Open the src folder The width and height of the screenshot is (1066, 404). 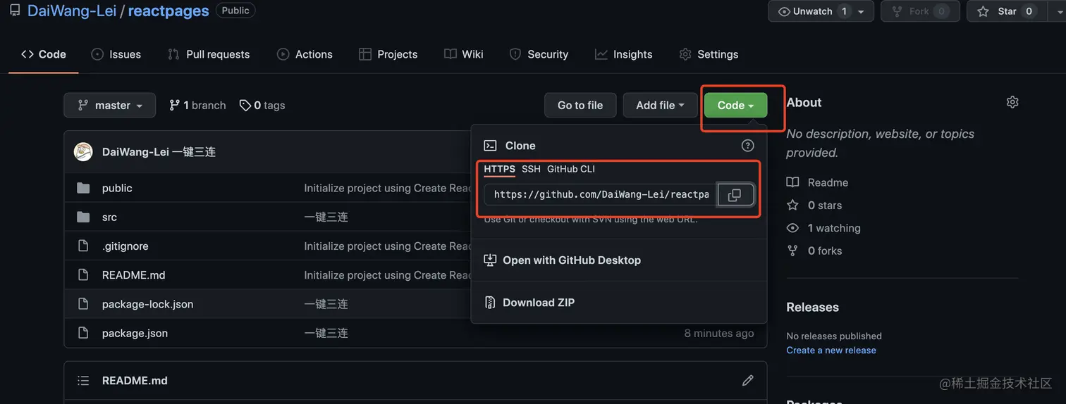pos(109,217)
